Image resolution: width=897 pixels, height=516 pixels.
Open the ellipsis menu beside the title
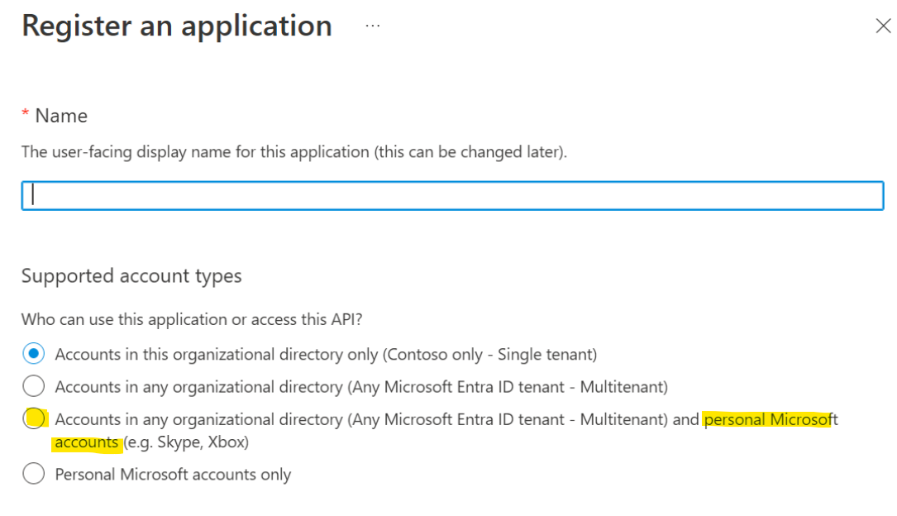pos(372,26)
